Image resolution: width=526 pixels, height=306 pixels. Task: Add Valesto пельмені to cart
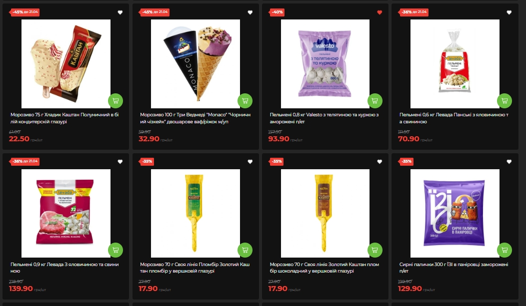point(374,100)
